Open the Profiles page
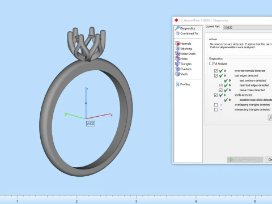The width and height of the screenshot is (272, 204). pyautogui.click(x=183, y=84)
